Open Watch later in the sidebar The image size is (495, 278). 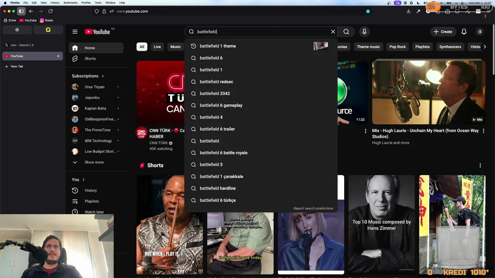(x=96, y=212)
